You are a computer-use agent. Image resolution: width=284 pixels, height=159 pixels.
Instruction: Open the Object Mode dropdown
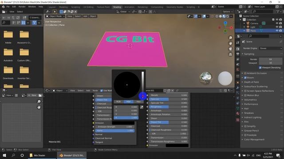point(55,16)
